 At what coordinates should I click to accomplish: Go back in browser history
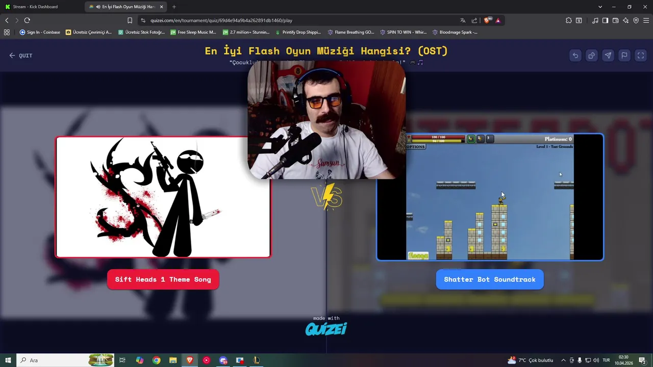[x=7, y=20]
